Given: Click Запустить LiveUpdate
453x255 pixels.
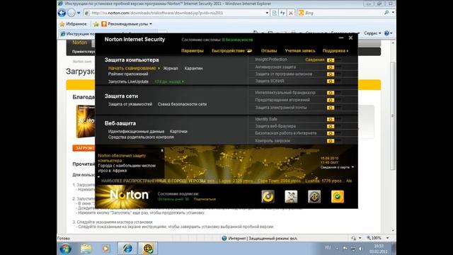Looking at the screenshot, I should coord(128,82).
